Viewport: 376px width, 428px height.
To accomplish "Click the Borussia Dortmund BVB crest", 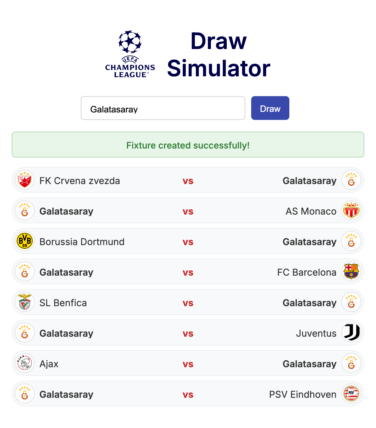I will (25, 241).
